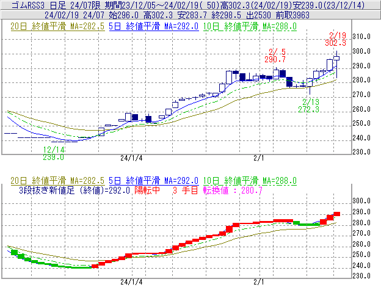Screen dimensions: 381x290
Task: Click the 2/5 290.7 peak label
Action: (x=275, y=56)
